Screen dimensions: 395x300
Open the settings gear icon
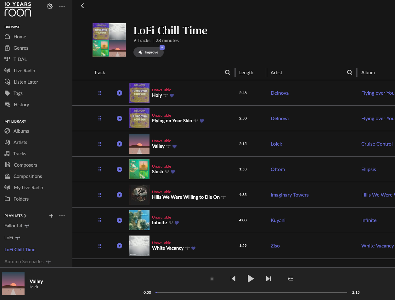(x=50, y=6)
